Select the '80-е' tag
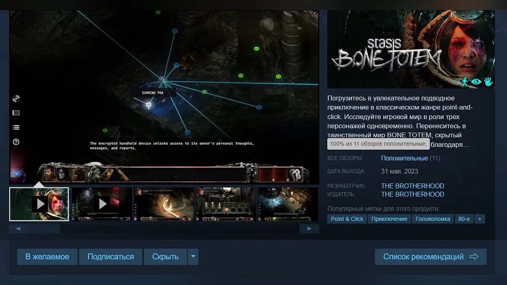 point(464,219)
